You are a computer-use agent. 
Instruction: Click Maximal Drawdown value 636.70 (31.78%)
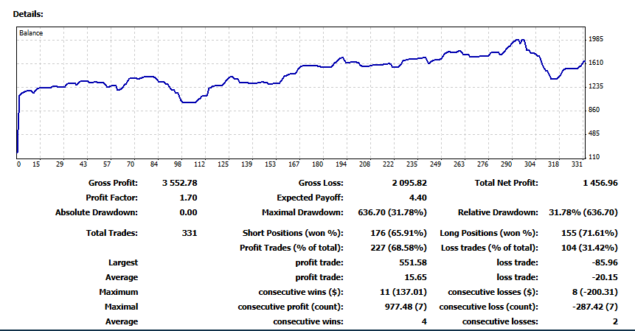point(392,212)
